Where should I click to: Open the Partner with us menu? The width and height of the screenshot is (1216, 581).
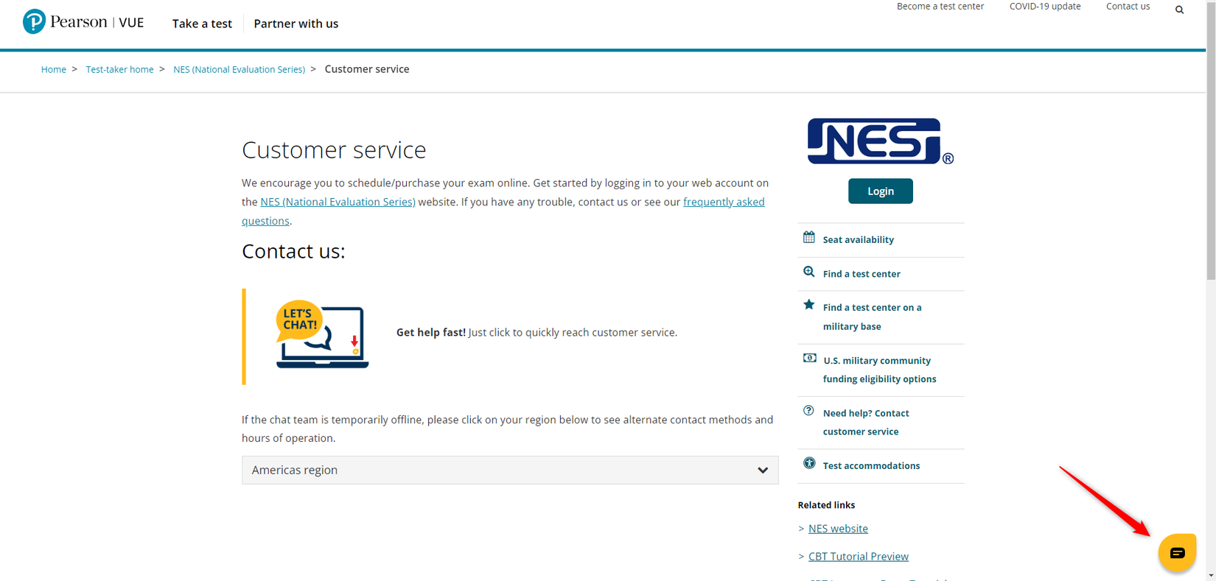coord(296,24)
